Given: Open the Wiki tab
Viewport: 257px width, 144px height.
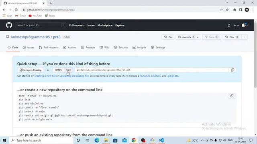Looking at the screenshot, I should (104, 48).
